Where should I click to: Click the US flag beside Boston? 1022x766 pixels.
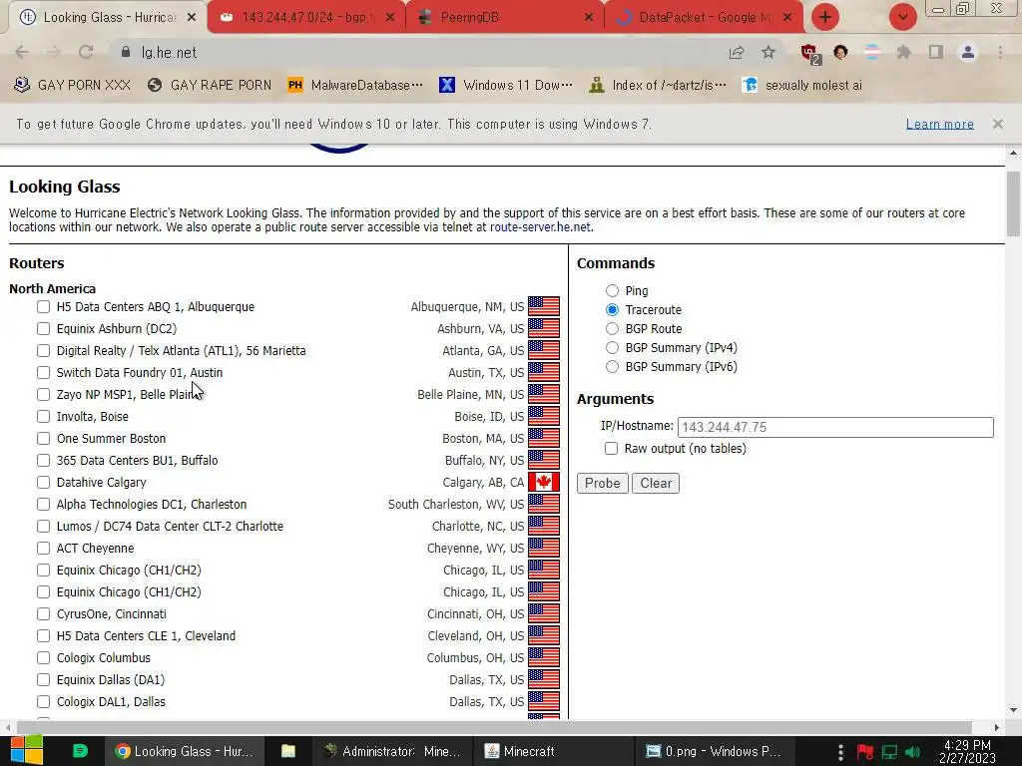[544, 438]
